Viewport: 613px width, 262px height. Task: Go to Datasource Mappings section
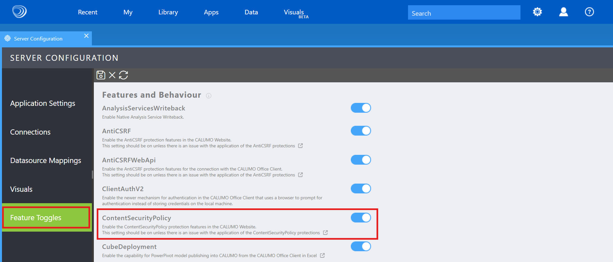point(46,160)
